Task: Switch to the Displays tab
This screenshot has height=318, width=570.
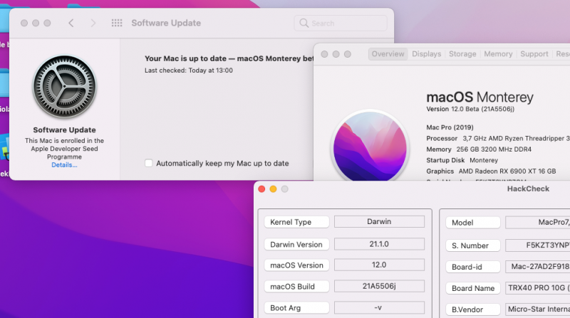Action: [x=426, y=54]
